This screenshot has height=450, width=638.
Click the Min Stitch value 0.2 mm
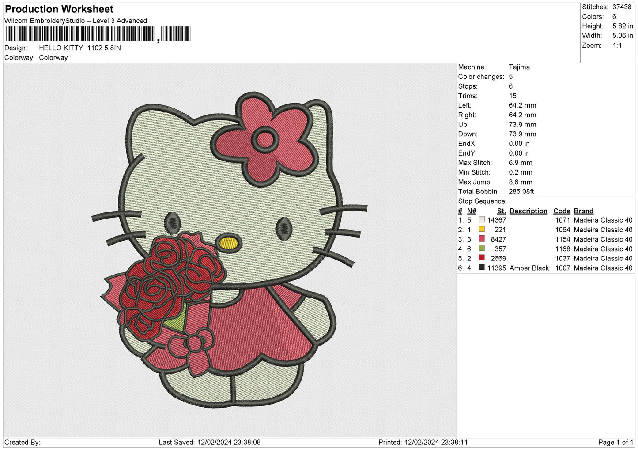point(521,172)
